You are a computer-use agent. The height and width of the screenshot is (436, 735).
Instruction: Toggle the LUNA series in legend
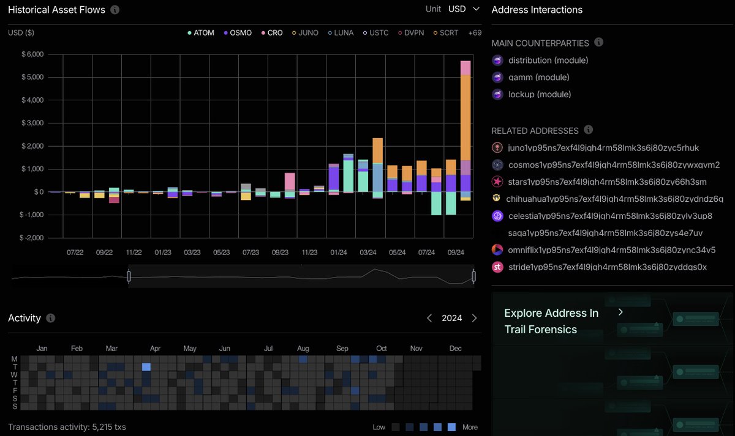tap(341, 32)
